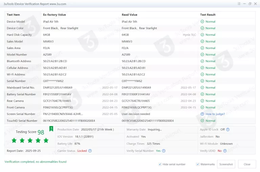Click read value TouchID serial 0619C058E2206D25401111FB000200E4
Viewport: 260px width, 172px height.
148,121
